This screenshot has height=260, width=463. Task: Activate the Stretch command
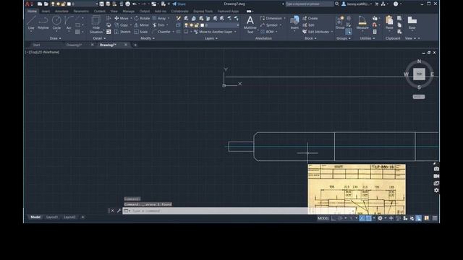click(122, 32)
